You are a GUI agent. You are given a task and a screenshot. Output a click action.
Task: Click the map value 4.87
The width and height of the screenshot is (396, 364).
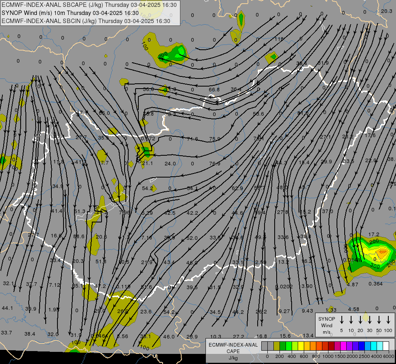(353, 284)
